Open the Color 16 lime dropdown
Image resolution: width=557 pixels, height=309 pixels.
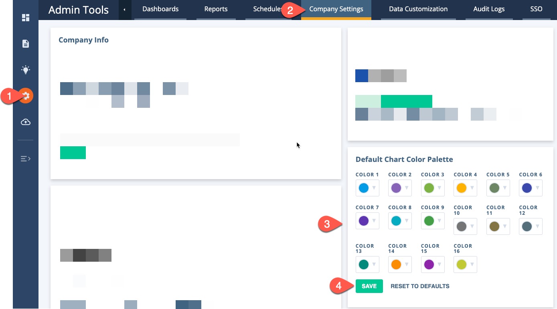coord(472,265)
